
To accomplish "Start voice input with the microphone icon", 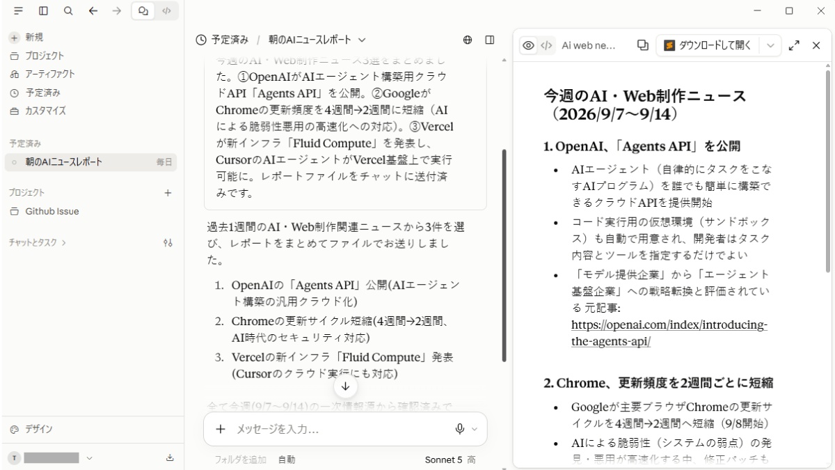I will tap(460, 429).
